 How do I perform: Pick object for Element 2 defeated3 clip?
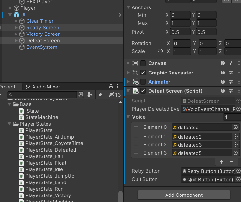(235, 145)
